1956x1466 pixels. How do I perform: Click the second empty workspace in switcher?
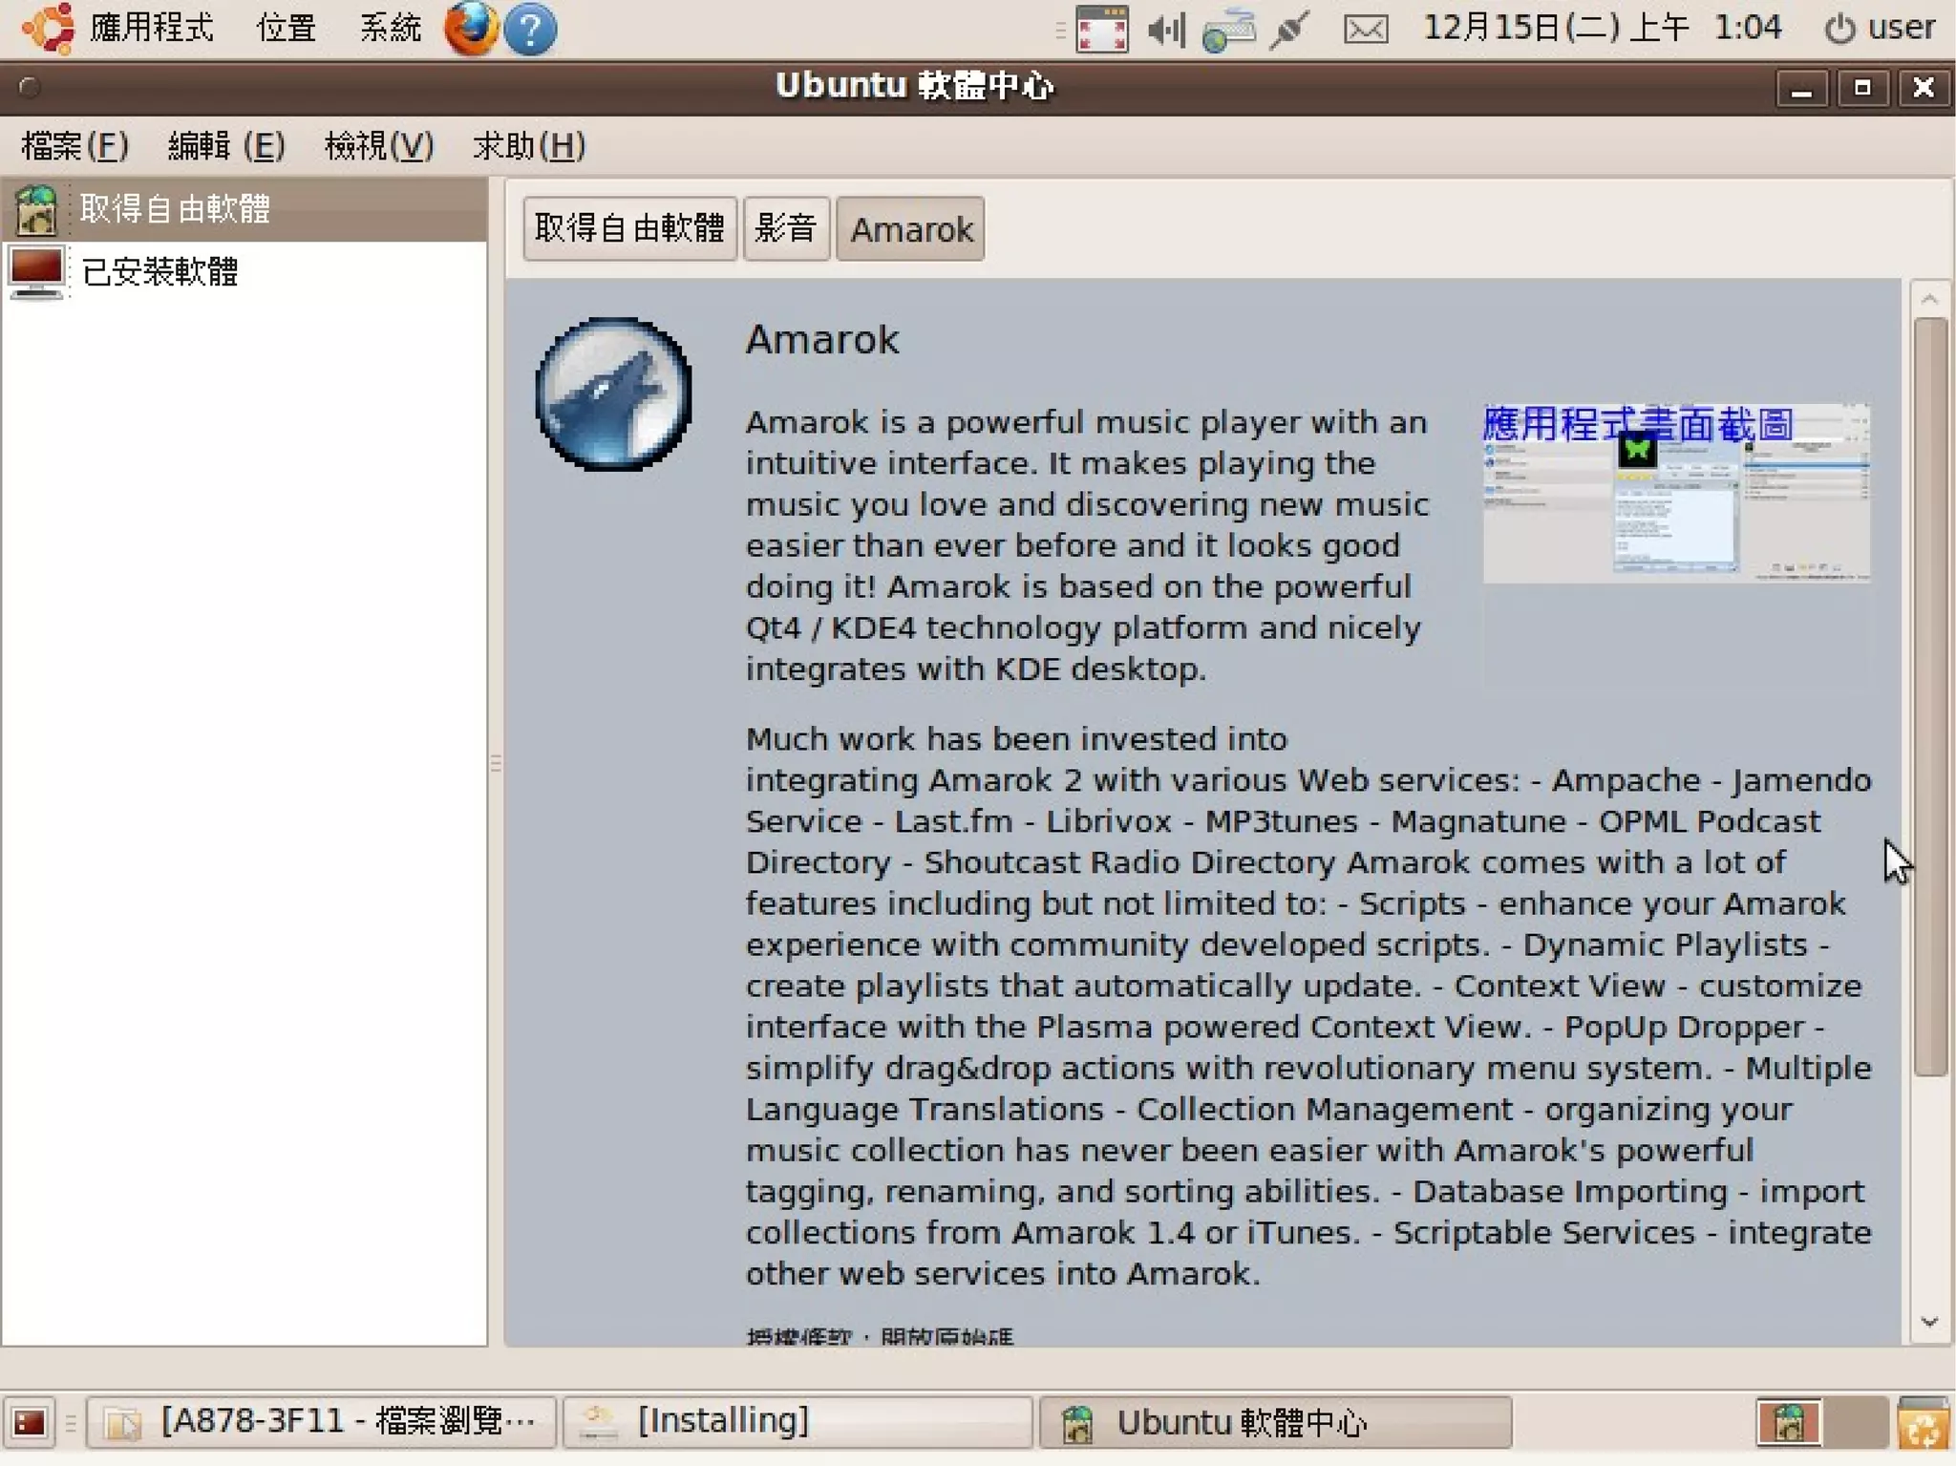click(x=1856, y=1424)
